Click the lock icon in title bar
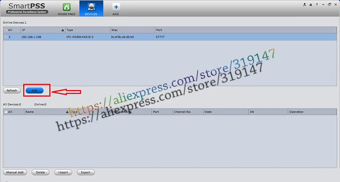This screenshot has width=340, height=182. [x=311, y=4]
